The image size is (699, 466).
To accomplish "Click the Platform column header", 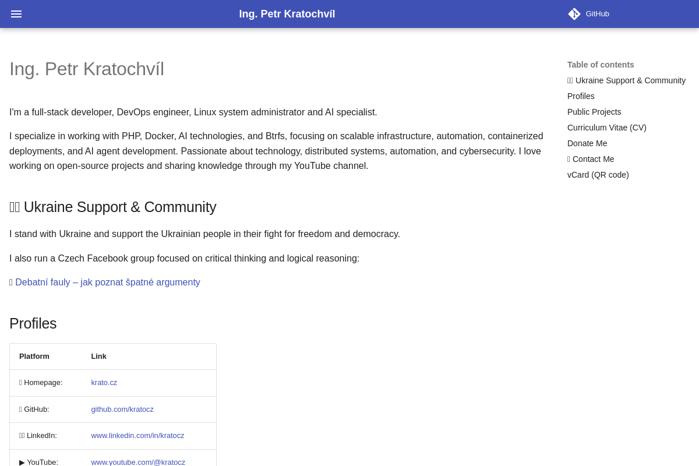I will click(x=34, y=356).
